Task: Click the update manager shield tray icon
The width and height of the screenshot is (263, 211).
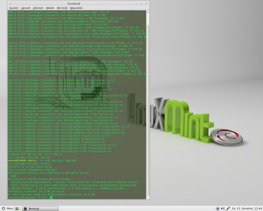Action: pyautogui.click(x=218, y=208)
